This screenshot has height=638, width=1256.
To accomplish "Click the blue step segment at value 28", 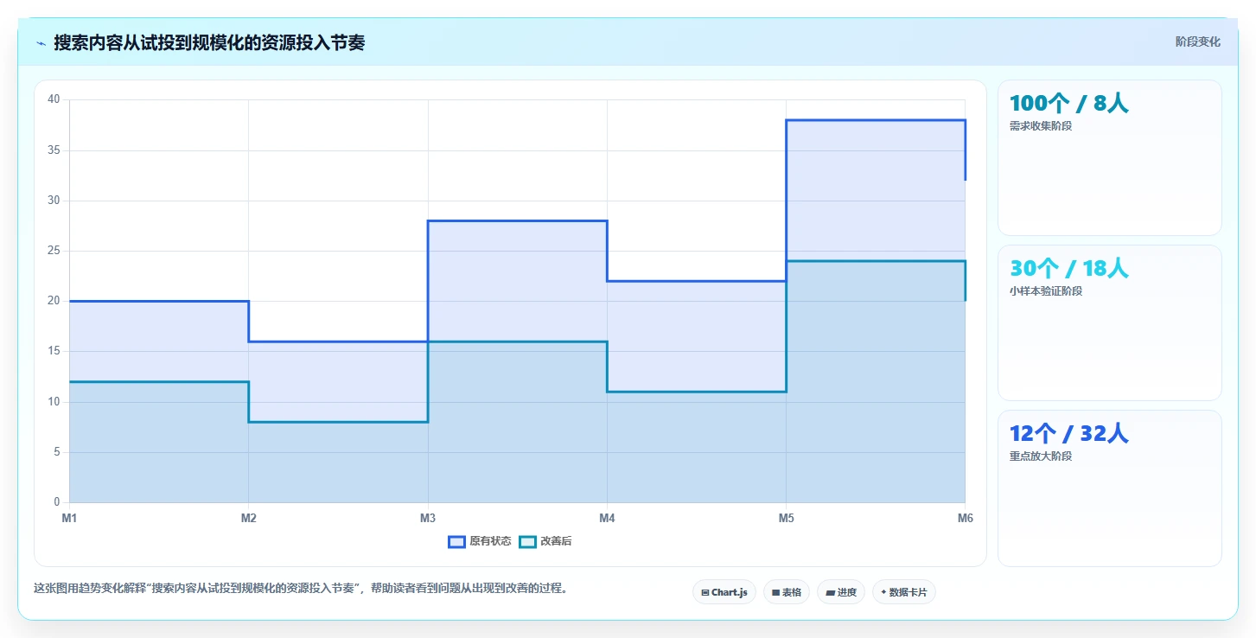I will point(517,220).
